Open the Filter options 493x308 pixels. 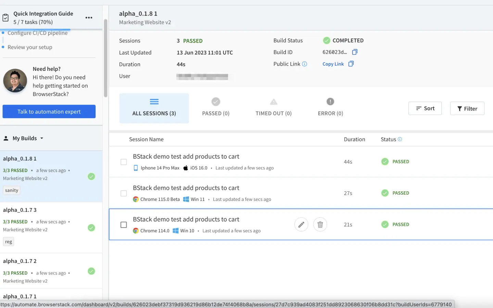click(x=467, y=108)
